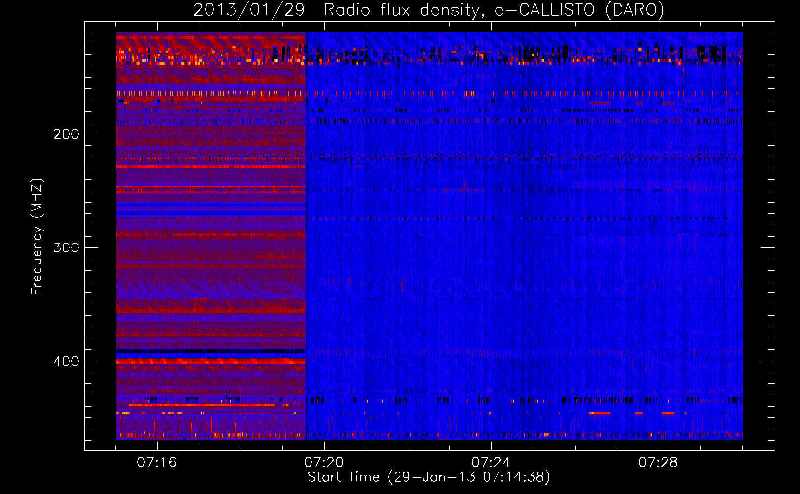Screen dimensions: 800x494
Task: Click the 200 frequency tick label
Action: coord(66,134)
